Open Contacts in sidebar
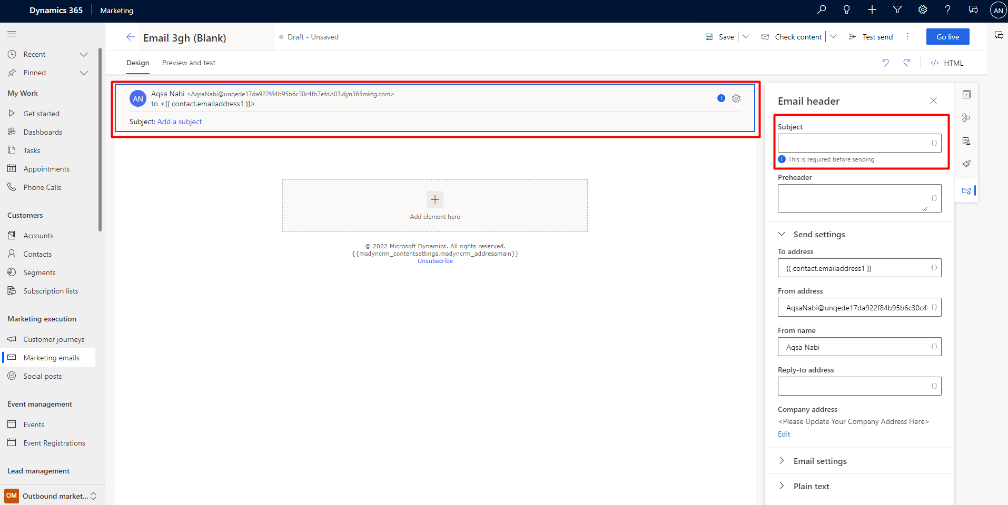Screen dimensions: 1008x505 click(48, 254)
